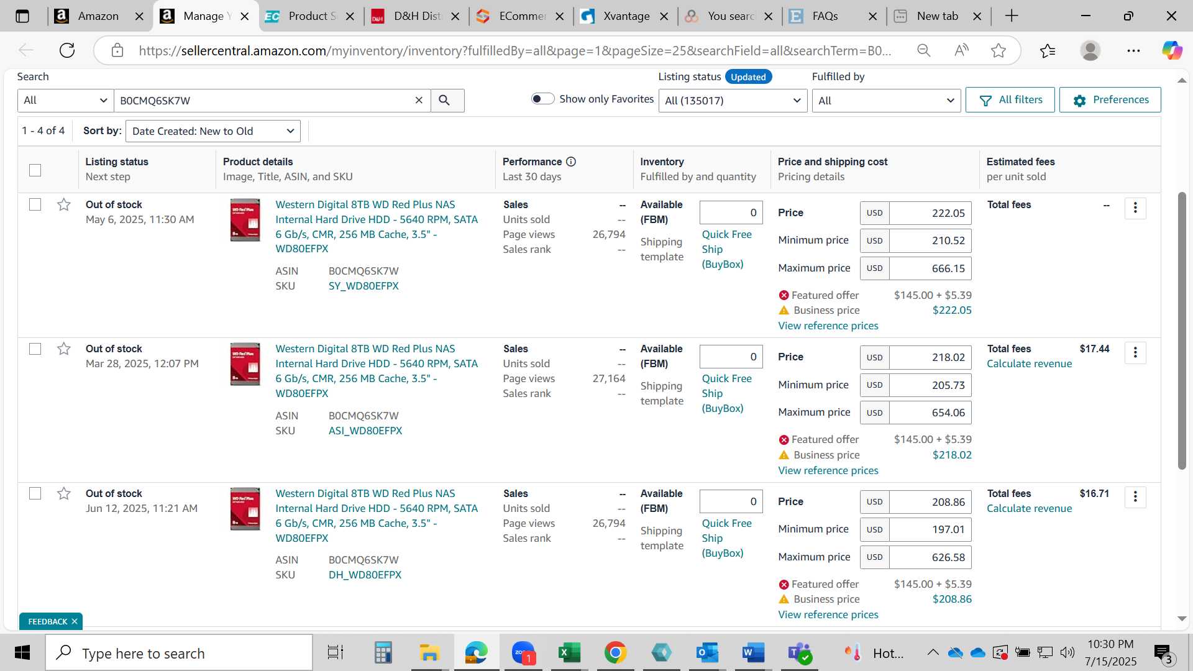Viewport: 1193px width, 671px height.
Task: Open SKU link ASI_WD80EFPX
Action: (365, 431)
